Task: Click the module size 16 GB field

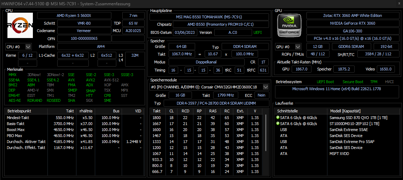Action: click(180, 95)
